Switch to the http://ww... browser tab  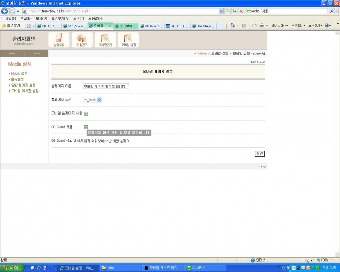coord(75,26)
